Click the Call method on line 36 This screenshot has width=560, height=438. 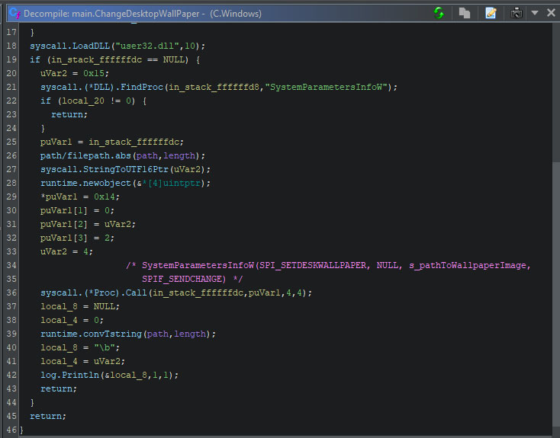(136, 293)
